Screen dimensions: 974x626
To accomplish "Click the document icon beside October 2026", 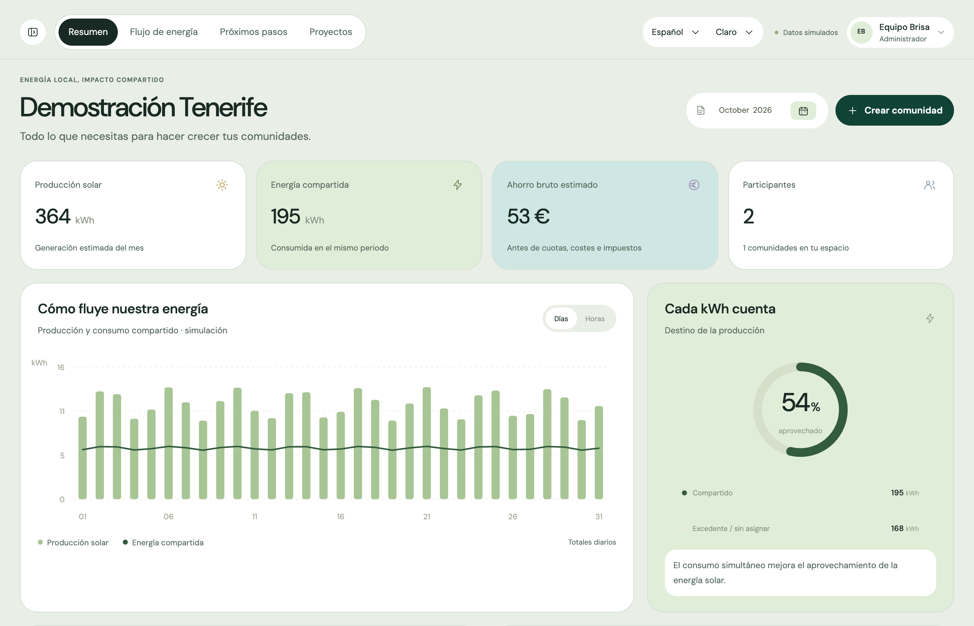I will click(701, 111).
